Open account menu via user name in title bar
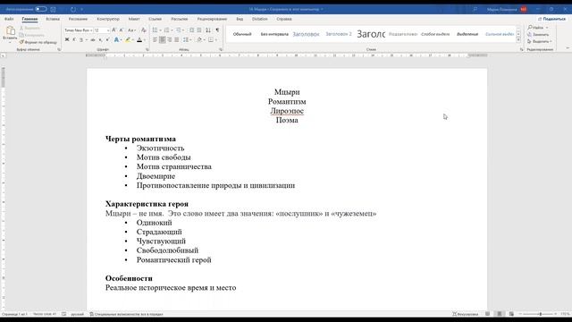 tap(502, 9)
